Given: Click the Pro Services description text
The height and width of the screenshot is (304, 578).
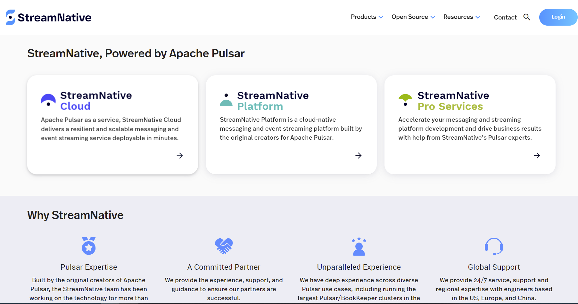Looking at the screenshot, I should pos(470,128).
